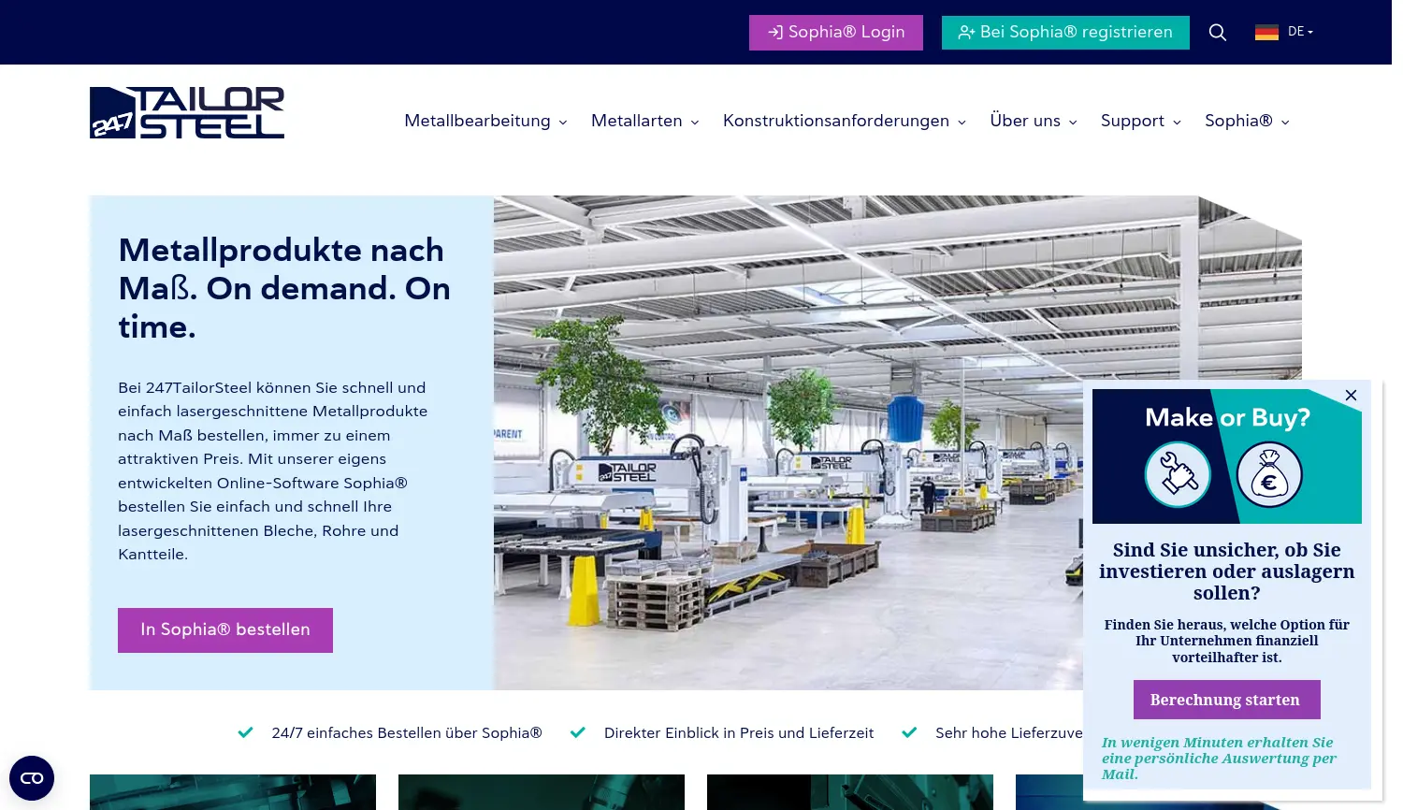Screen dimensions: 1403x810
Task: Expand the Metallarten menu chevron
Action: [x=694, y=122]
